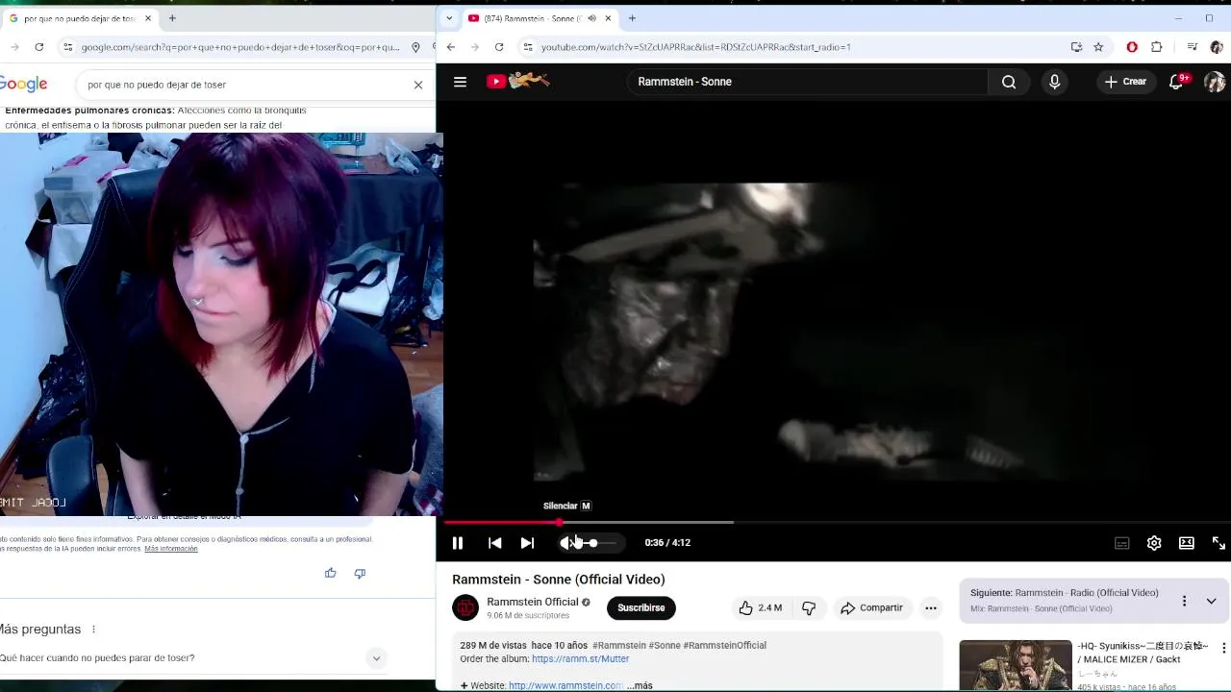1231x692 pixels.
Task: Open the YouTube hamburger guide menu
Action: pos(460,82)
